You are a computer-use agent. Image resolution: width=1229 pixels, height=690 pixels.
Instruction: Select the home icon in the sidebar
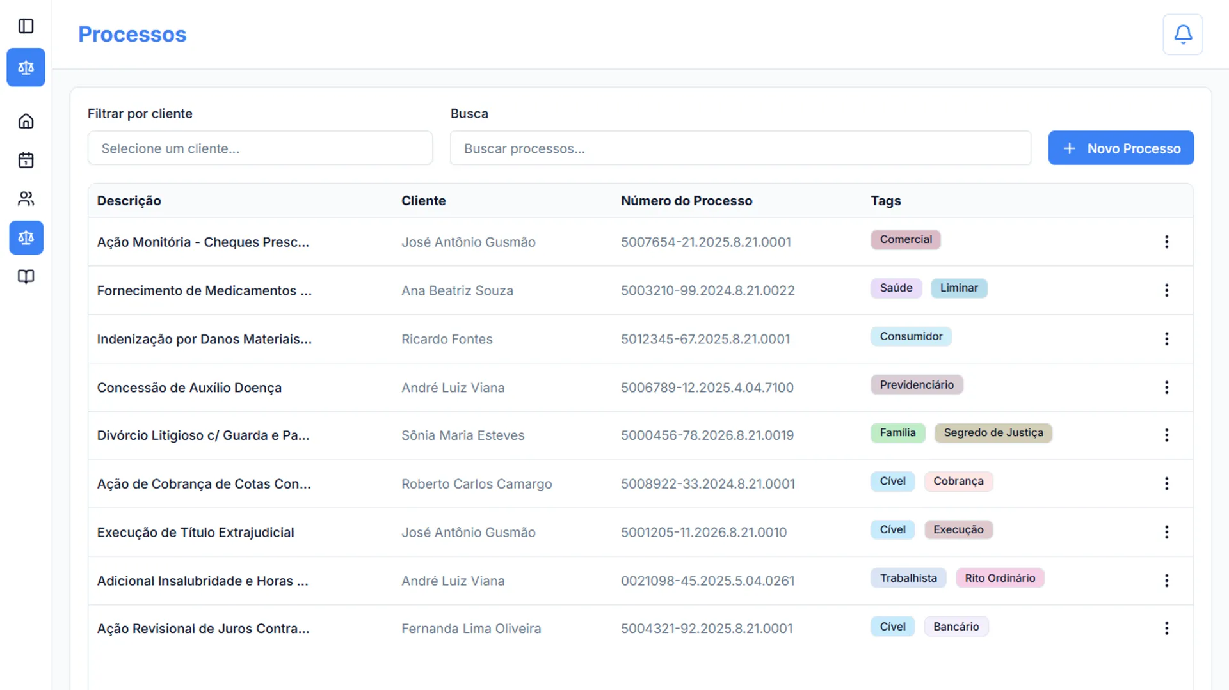click(26, 120)
